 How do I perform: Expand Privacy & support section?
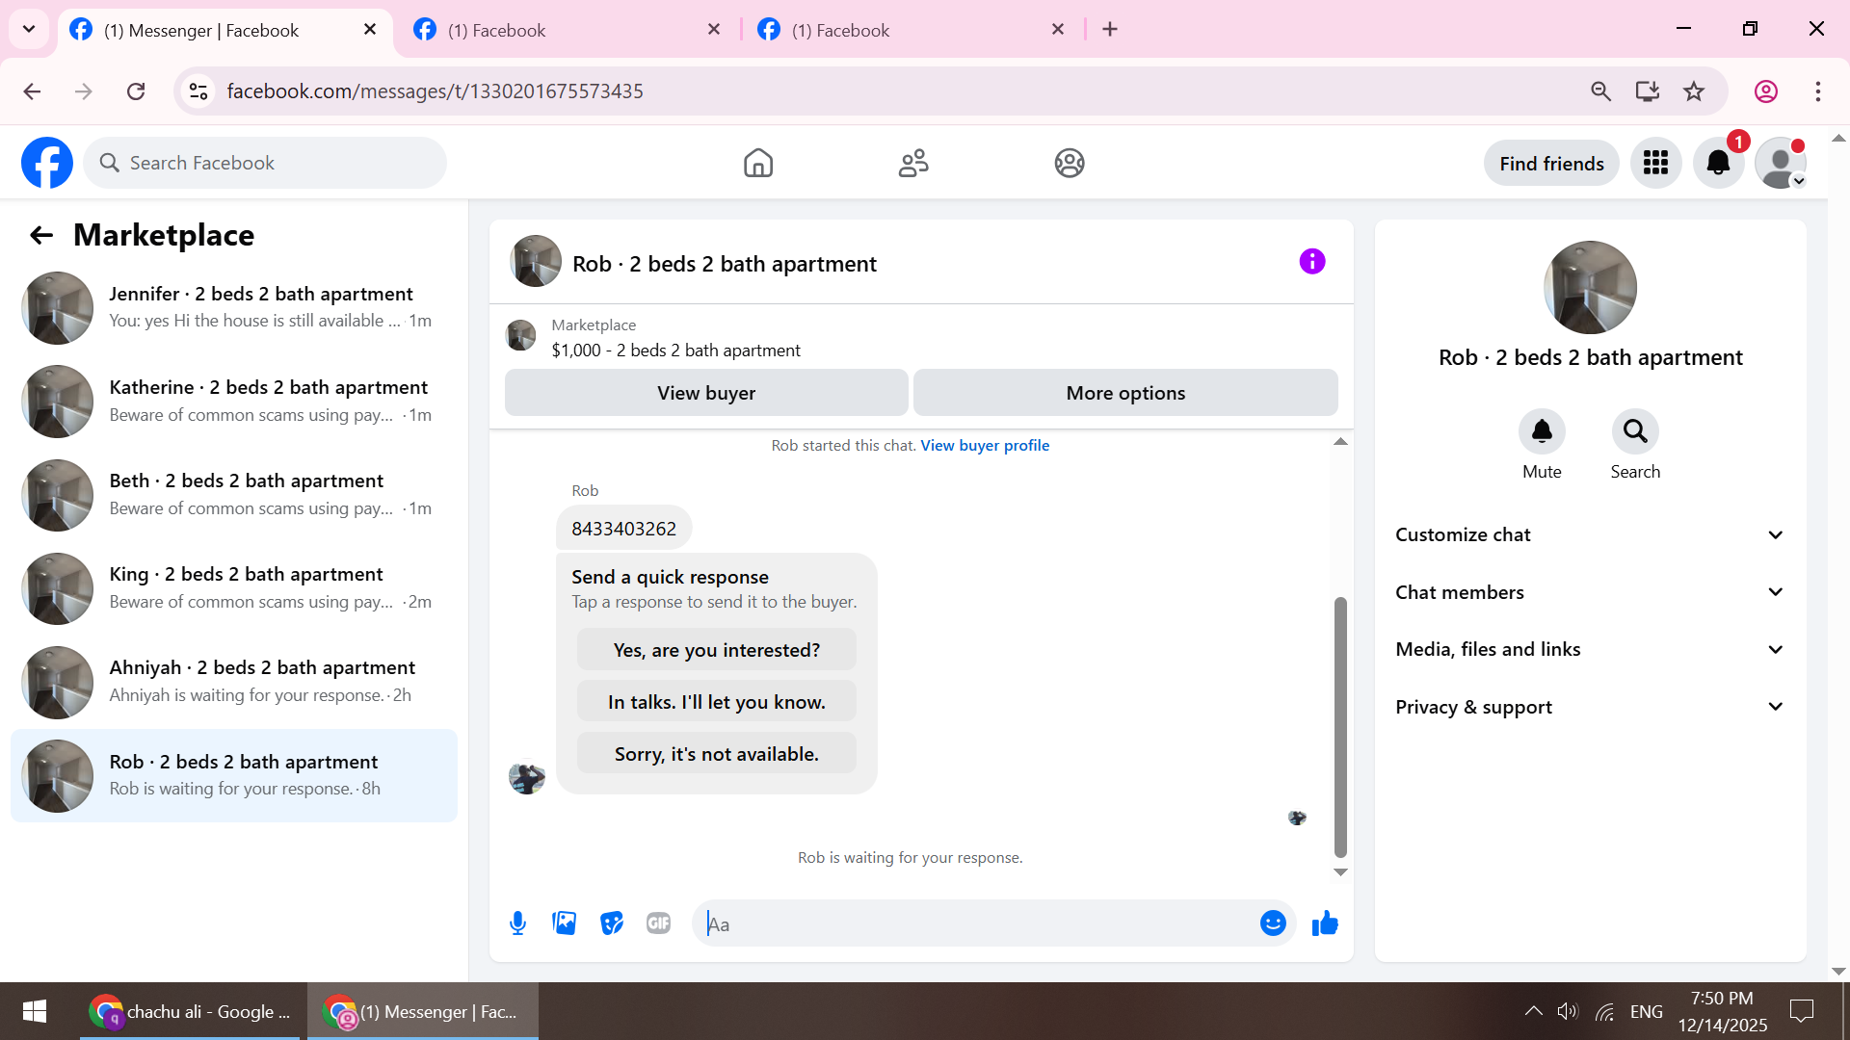click(x=1590, y=707)
